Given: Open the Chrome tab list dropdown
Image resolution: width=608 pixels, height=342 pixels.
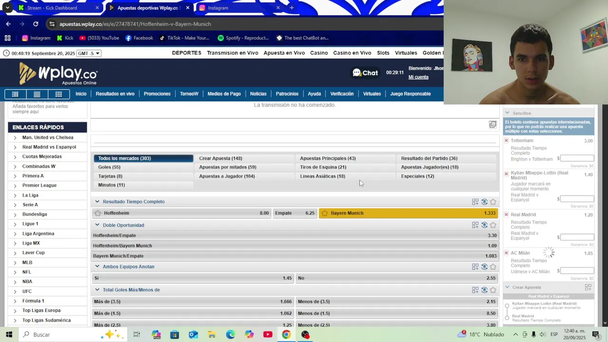Looking at the screenshot, I should click(x=7, y=8).
